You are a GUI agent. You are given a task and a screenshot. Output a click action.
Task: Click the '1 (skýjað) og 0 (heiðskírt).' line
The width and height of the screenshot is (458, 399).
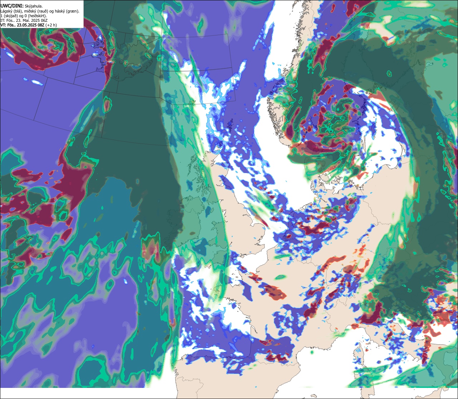tap(24, 16)
